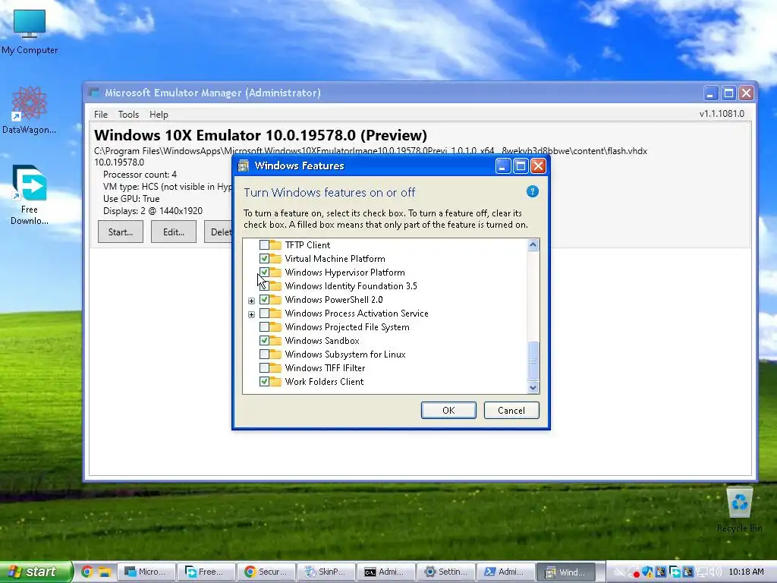Click the Free Download Manager tray icon
The height and width of the screenshot is (583, 777).
[675, 572]
